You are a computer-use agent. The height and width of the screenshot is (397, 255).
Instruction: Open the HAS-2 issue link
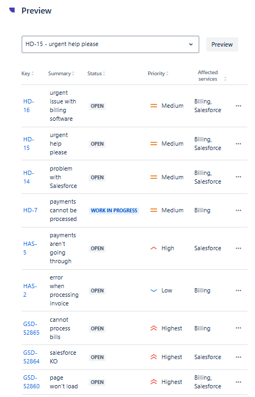30,290
